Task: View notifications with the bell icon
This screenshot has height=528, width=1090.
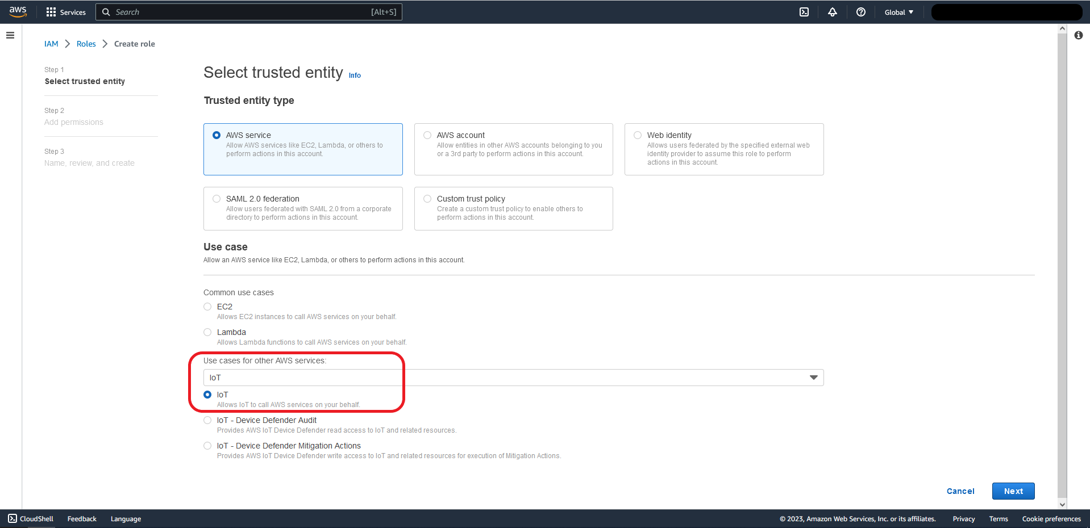Action: point(832,12)
